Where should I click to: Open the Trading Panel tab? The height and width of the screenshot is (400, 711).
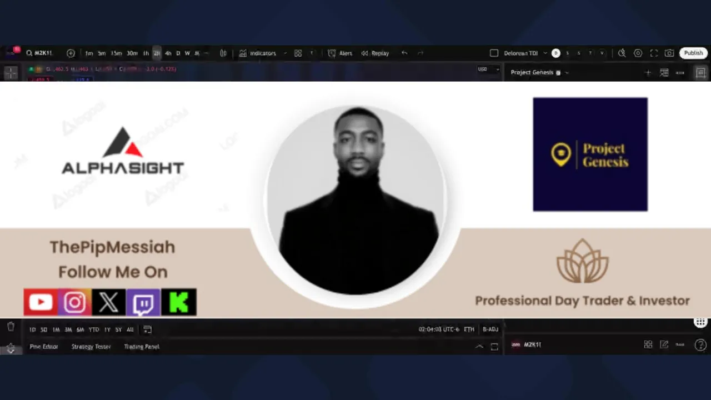[142, 347]
